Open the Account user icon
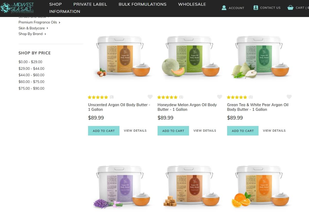This screenshot has width=309, height=220. coord(224,8)
